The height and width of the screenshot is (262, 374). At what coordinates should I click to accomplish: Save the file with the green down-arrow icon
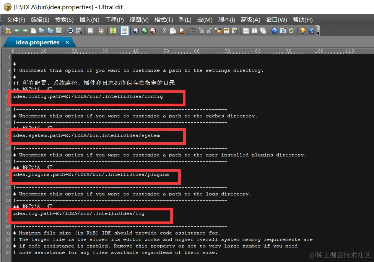[59, 31]
